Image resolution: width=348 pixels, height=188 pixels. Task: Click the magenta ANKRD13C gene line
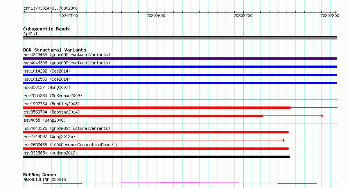(180, 183)
